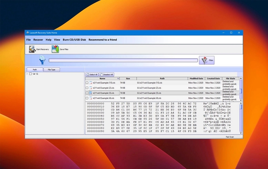The height and width of the screenshot is (169, 268).
Task: Click the filter text input field
Action: click(x=123, y=60)
